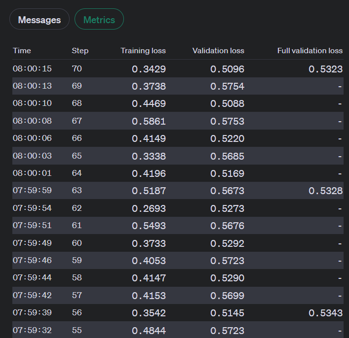Image resolution: width=349 pixels, height=338 pixels.
Task: Switch to the Messages tab
Action: 39,20
